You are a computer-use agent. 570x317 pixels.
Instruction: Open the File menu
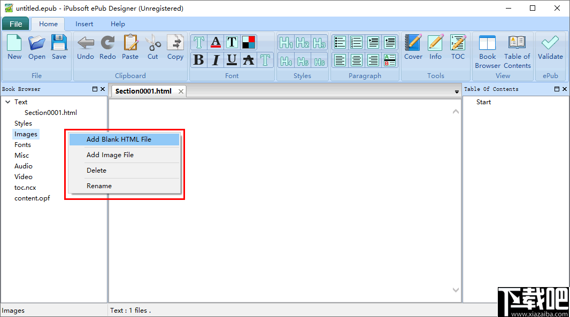point(16,24)
